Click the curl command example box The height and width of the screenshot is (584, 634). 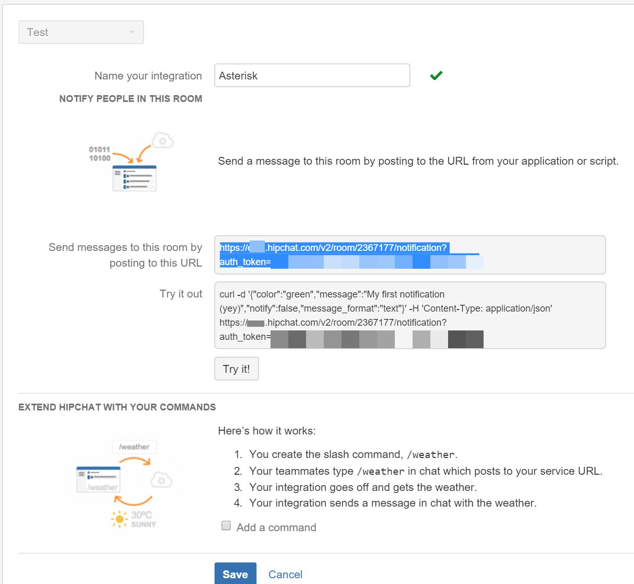click(410, 315)
